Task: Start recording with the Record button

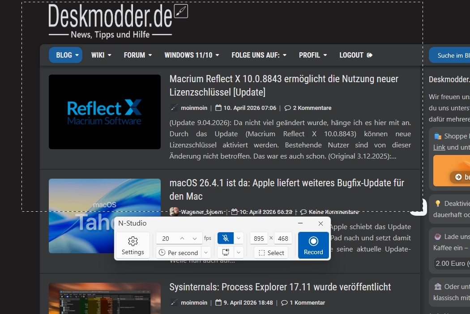Action: point(313,245)
